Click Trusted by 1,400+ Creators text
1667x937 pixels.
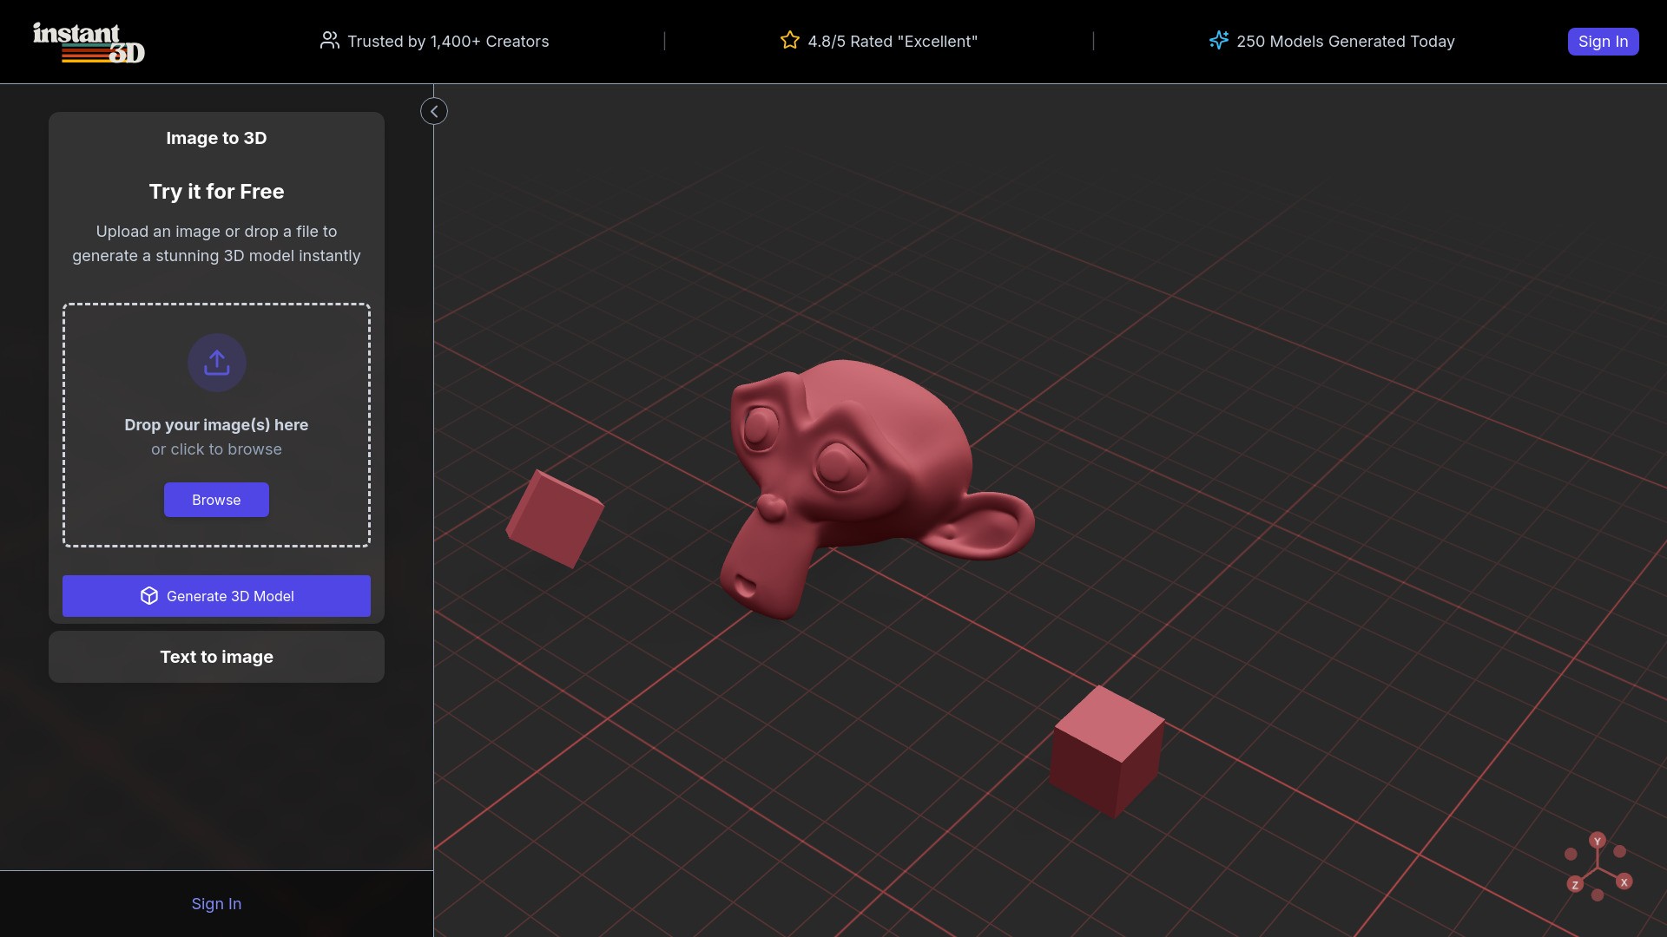(x=448, y=41)
